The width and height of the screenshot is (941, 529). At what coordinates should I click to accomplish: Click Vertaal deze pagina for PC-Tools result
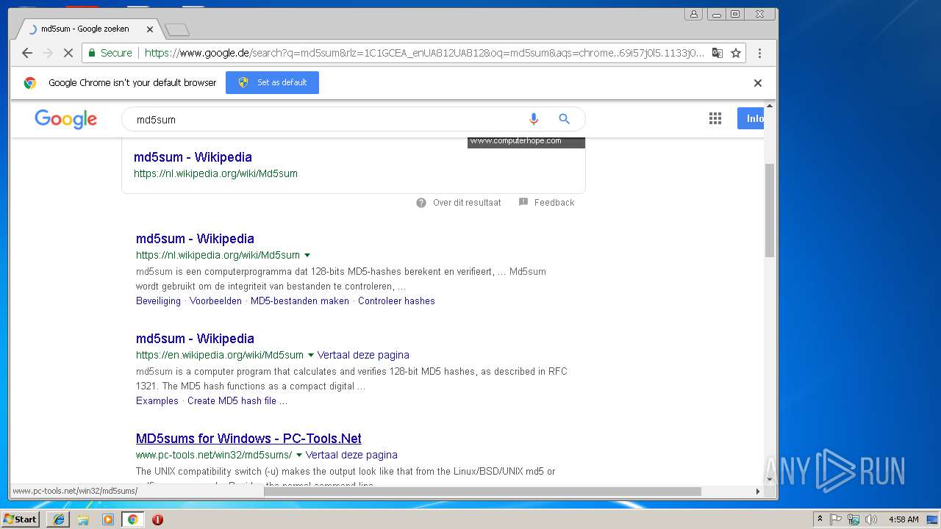pyautogui.click(x=351, y=455)
